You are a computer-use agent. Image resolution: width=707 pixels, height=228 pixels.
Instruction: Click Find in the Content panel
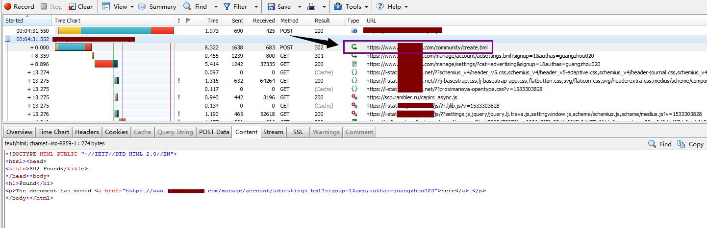click(660, 144)
